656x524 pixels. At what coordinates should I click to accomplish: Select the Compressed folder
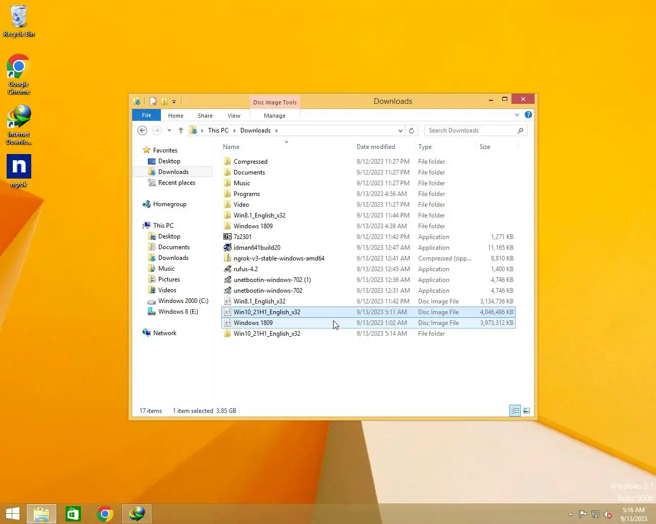pos(368,162)
